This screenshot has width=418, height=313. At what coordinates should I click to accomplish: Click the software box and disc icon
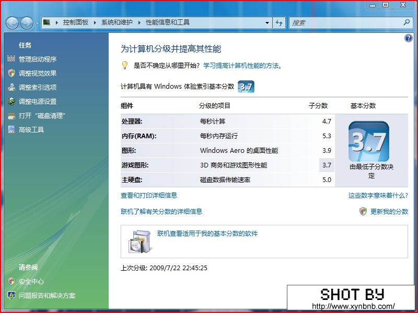click(141, 242)
